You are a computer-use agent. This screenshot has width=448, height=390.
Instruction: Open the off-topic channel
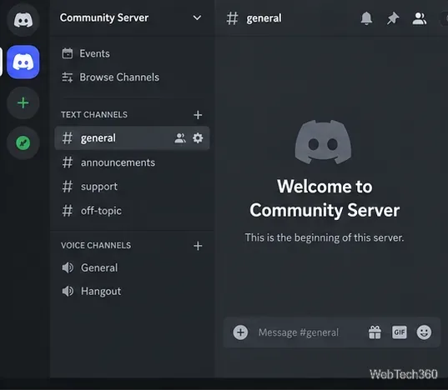coord(132,211)
